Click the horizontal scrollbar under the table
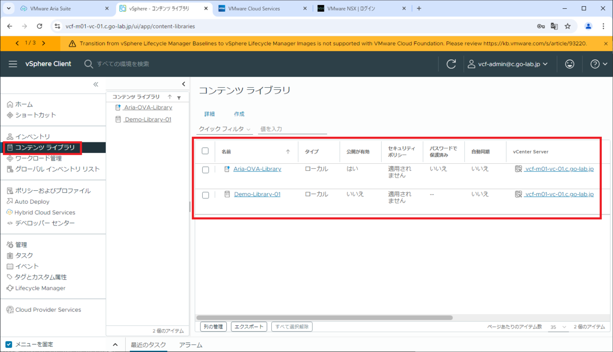 point(324,317)
